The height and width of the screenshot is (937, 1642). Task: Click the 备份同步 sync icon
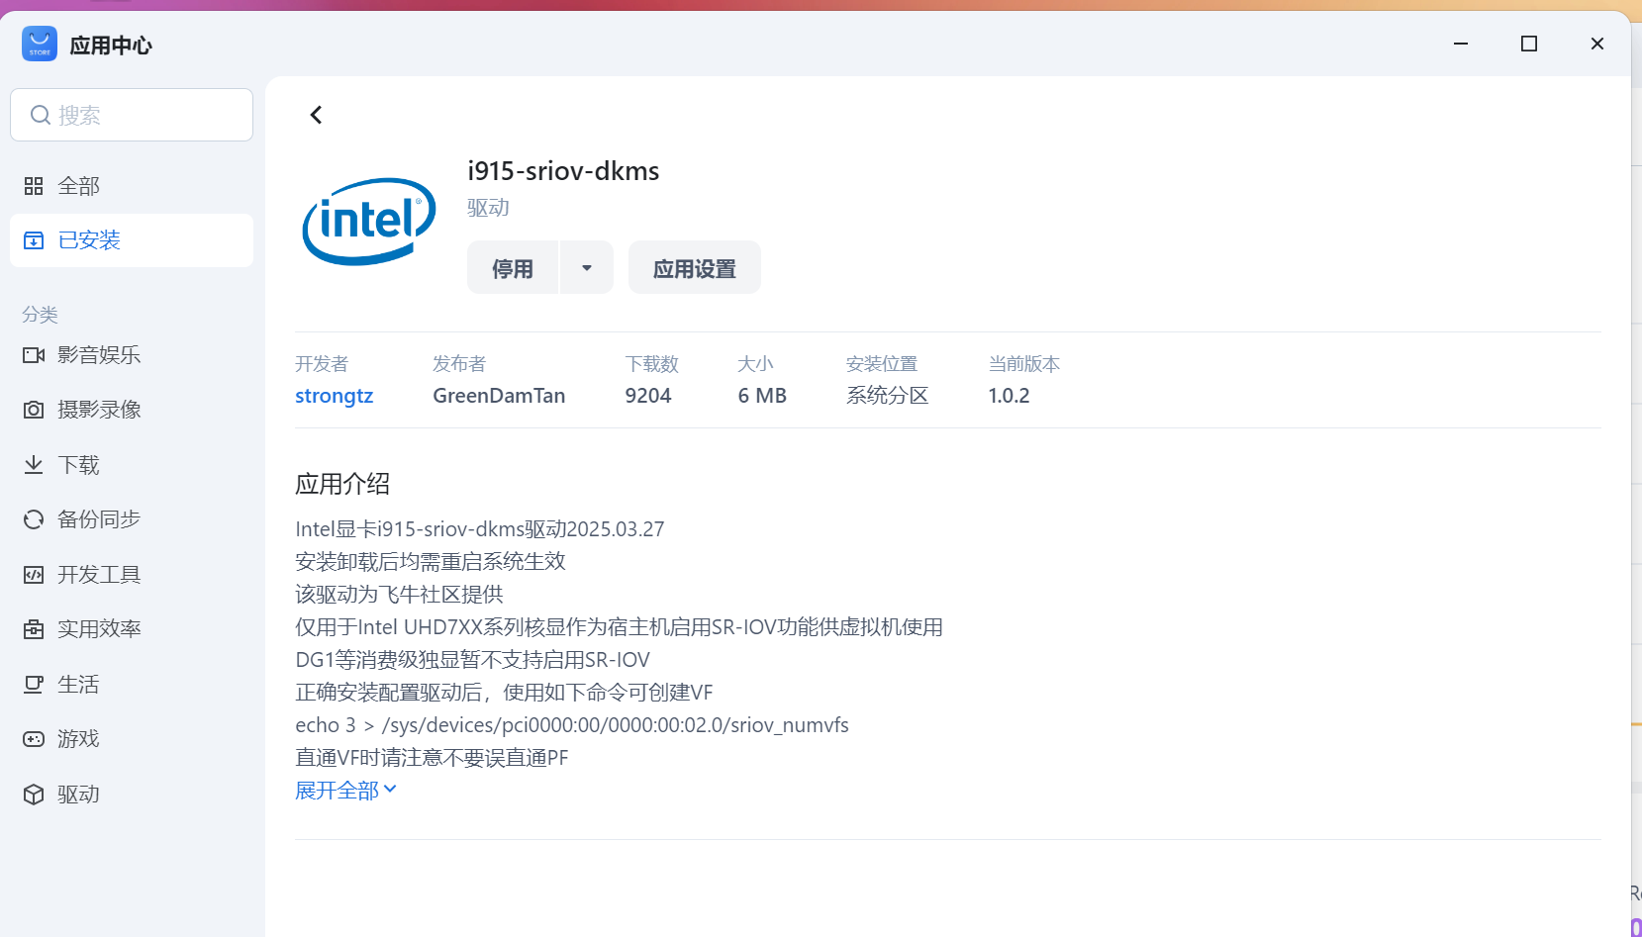pyautogui.click(x=34, y=519)
